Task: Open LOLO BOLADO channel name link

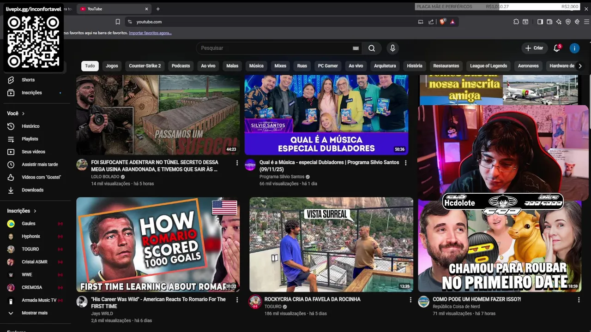Action: 105,177
